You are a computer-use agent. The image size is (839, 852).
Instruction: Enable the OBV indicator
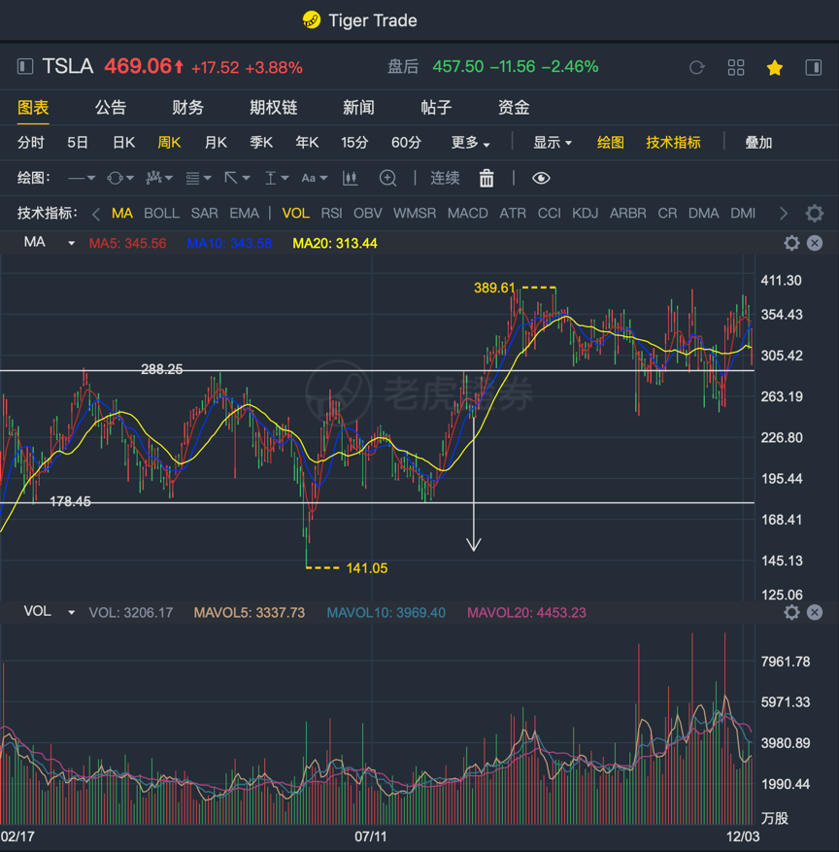click(x=368, y=213)
